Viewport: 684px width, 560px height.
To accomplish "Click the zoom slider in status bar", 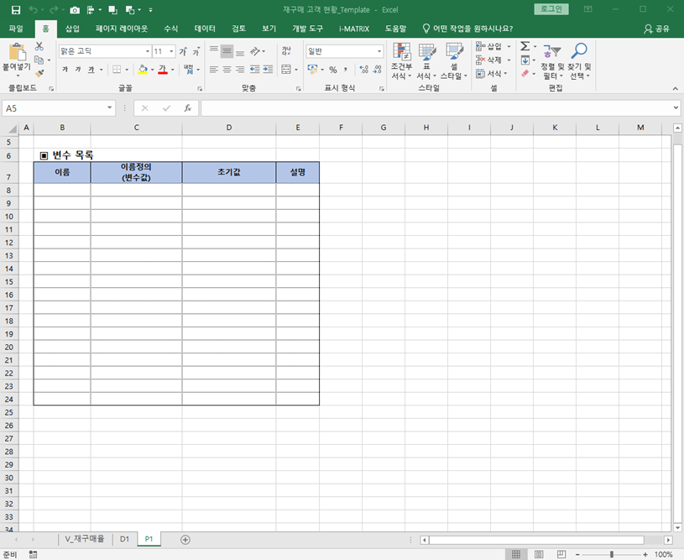I will [611, 554].
